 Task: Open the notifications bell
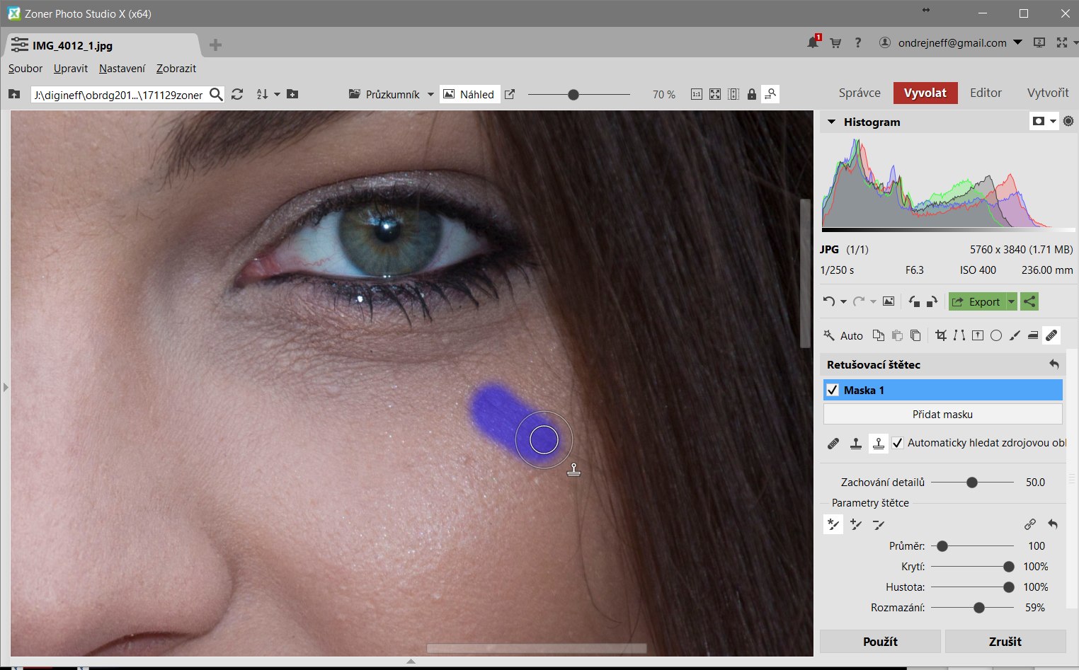813,42
